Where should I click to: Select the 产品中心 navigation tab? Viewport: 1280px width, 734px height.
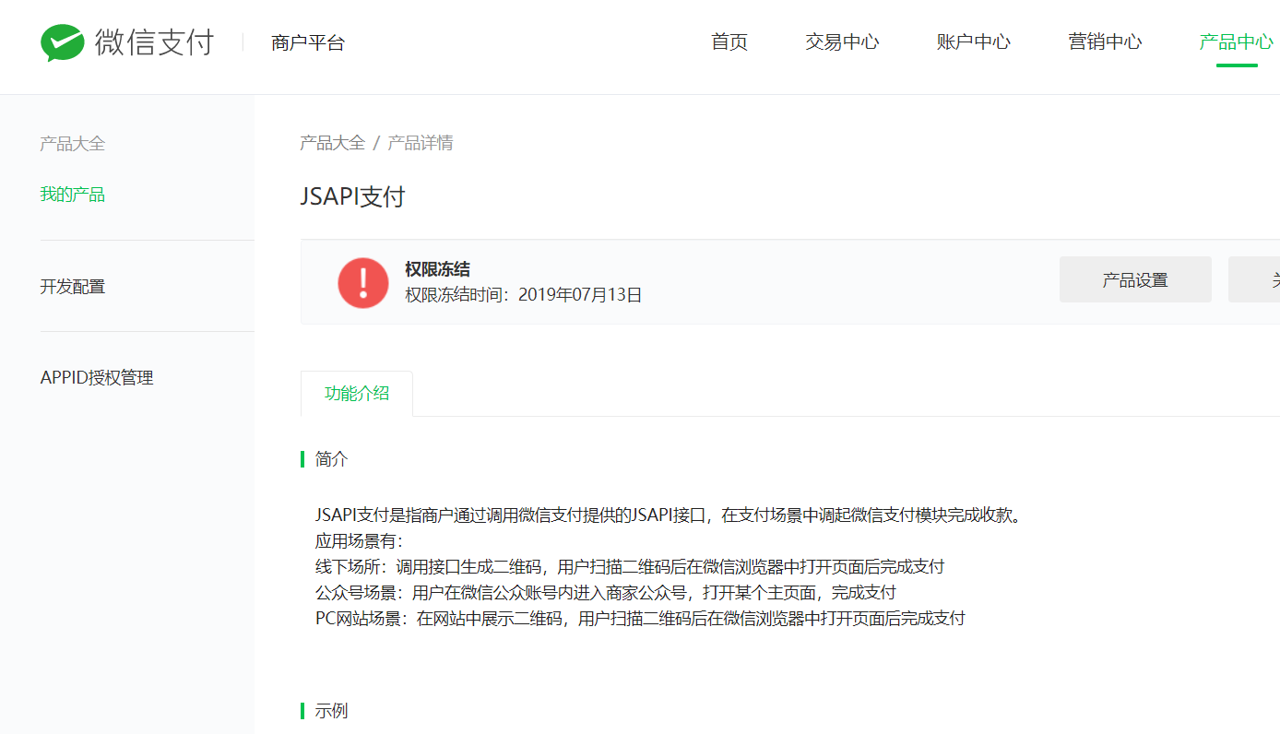1237,41
